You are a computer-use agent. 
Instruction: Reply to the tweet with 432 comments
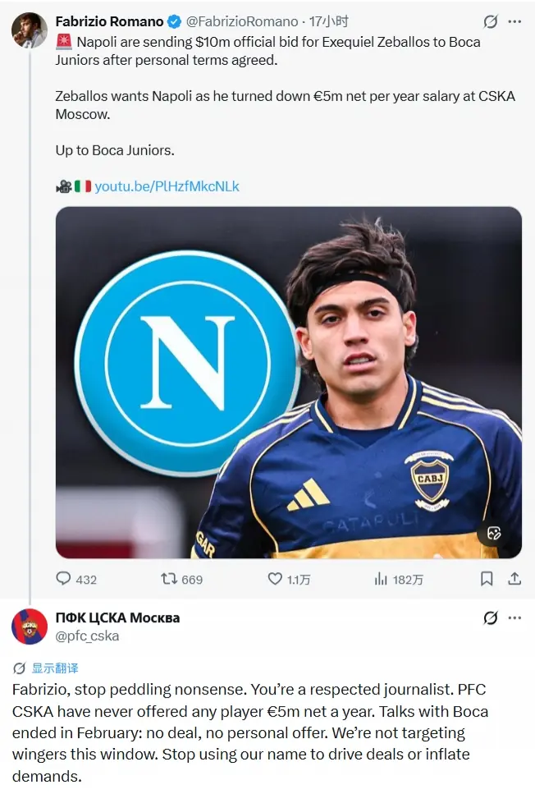pos(76,579)
